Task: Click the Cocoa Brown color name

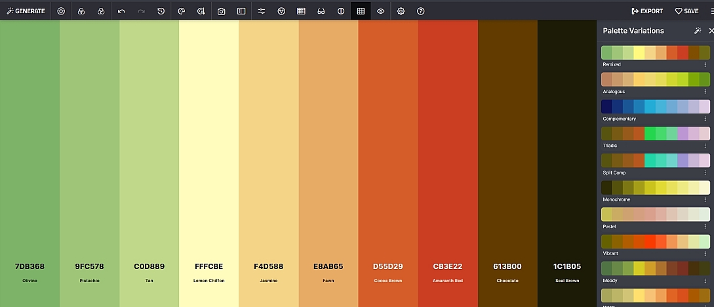Action: coord(388,281)
